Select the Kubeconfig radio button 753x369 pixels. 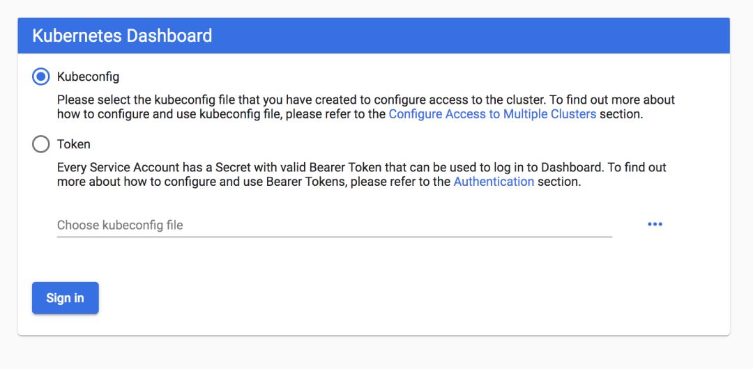click(x=41, y=77)
